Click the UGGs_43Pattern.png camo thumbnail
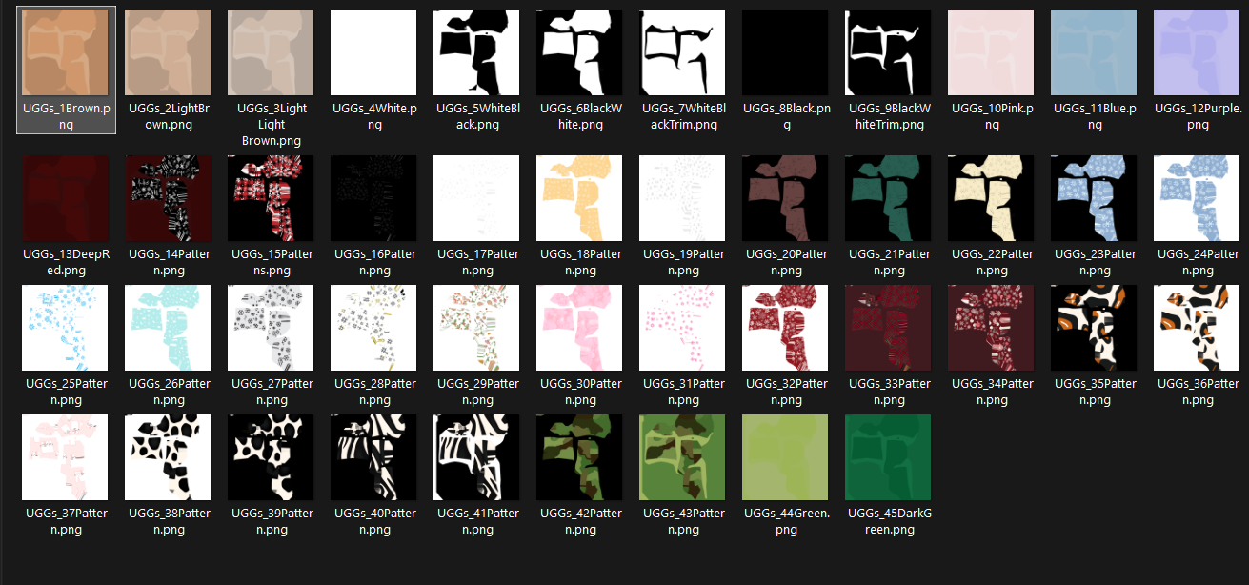The image size is (1249, 585). click(x=682, y=457)
